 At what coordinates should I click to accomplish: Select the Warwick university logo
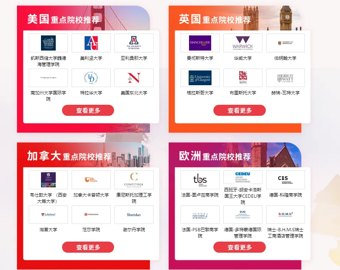[243, 43]
